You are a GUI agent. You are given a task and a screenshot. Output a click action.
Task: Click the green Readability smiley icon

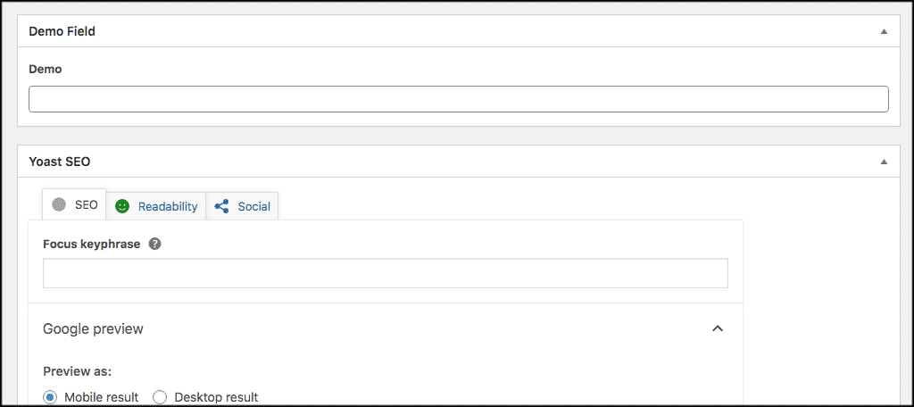pos(121,206)
